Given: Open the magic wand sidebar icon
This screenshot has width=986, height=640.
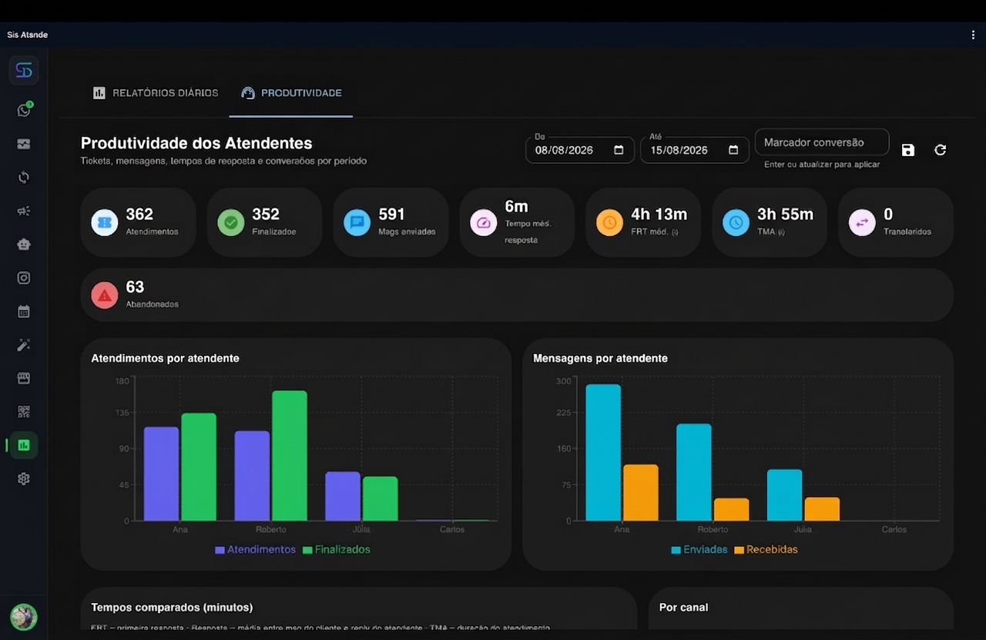Looking at the screenshot, I should click(24, 345).
